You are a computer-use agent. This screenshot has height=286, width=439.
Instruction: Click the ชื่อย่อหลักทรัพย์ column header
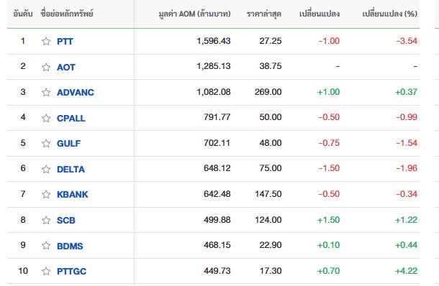point(67,14)
